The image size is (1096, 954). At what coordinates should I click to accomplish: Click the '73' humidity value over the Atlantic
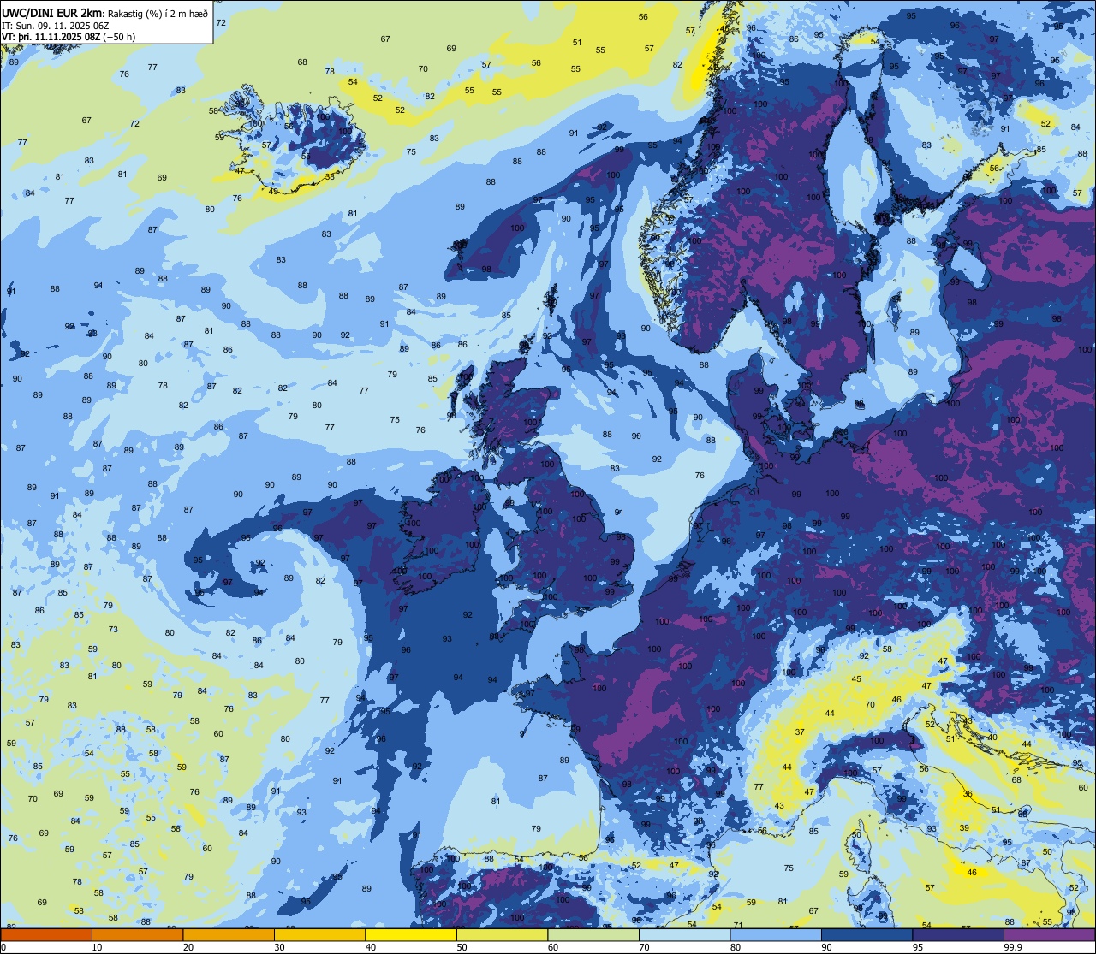pyautogui.click(x=113, y=629)
